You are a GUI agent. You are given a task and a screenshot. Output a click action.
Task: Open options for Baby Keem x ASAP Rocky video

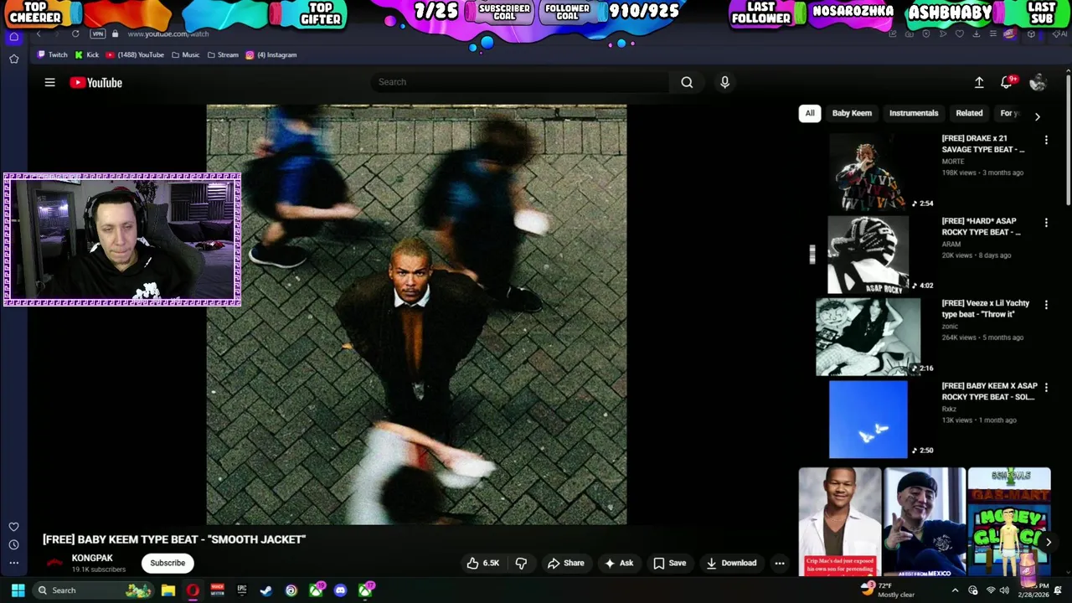(x=1046, y=388)
